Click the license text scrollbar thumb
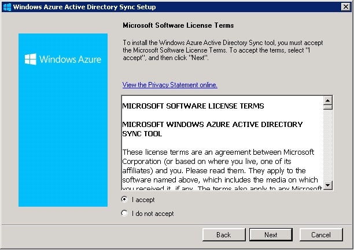The height and width of the screenshot is (250, 354). [327, 107]
